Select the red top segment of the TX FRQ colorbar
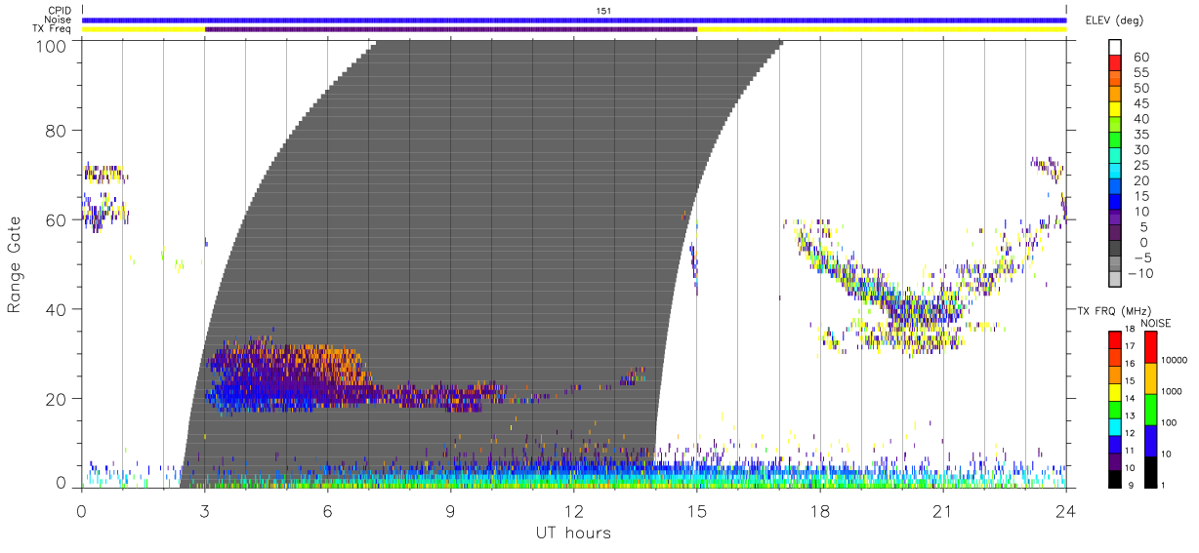 1115,340
